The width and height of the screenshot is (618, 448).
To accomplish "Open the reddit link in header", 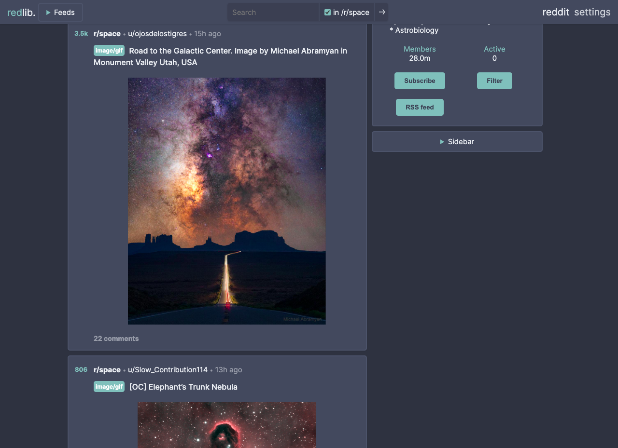I will click(x=556, y=12).
